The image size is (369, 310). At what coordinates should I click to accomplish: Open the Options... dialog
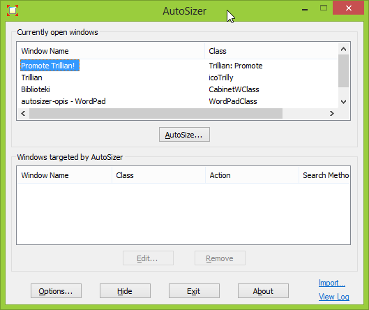pos(56,291)
